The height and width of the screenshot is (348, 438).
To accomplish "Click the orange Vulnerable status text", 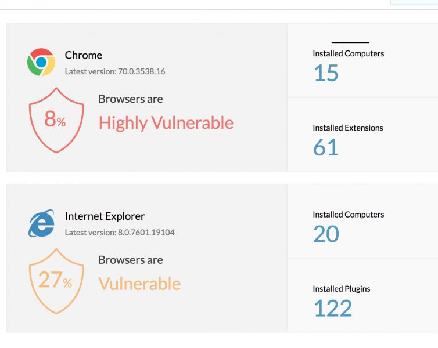I will click(x=139, y=284).
